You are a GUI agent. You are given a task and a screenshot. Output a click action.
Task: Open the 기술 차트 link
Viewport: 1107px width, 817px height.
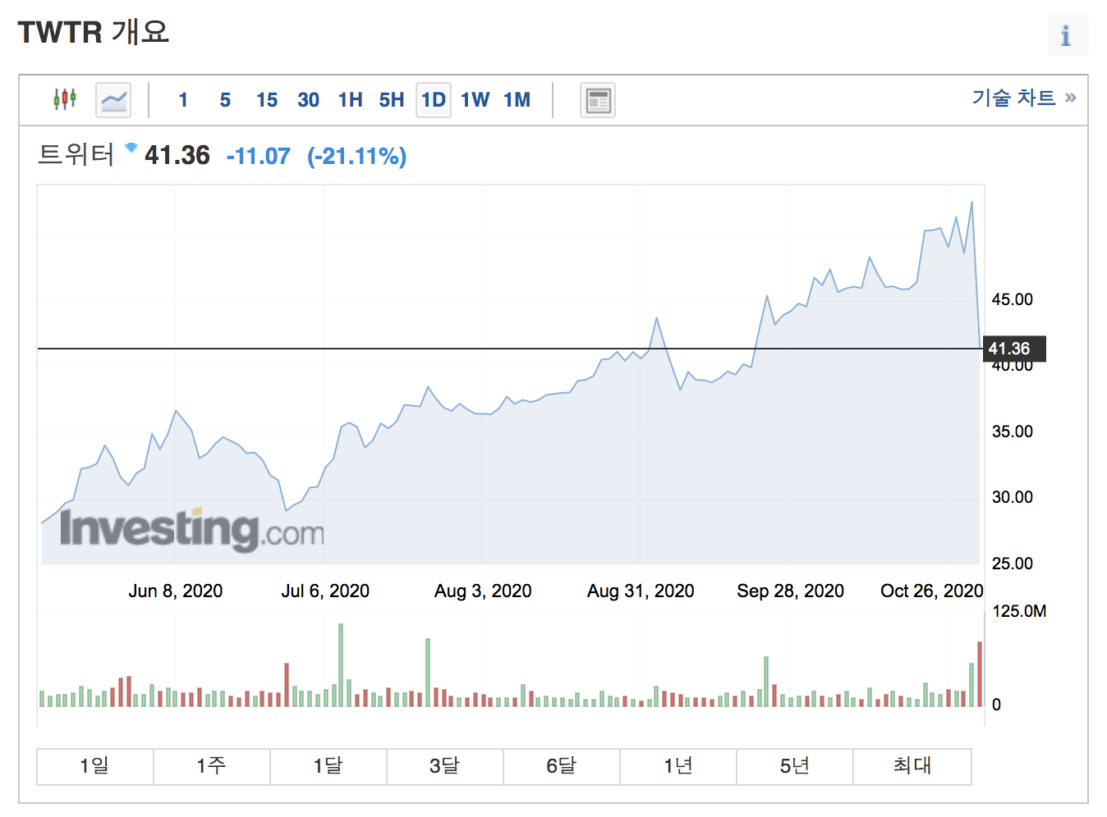(x=1024, y=98)
